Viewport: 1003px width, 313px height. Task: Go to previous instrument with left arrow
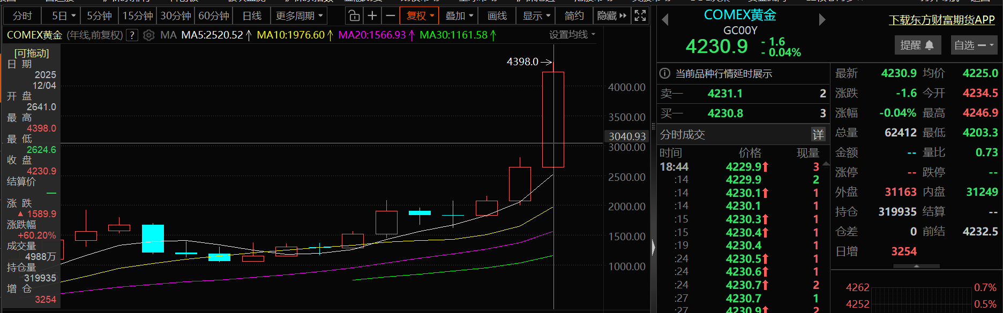click(665, 20)
